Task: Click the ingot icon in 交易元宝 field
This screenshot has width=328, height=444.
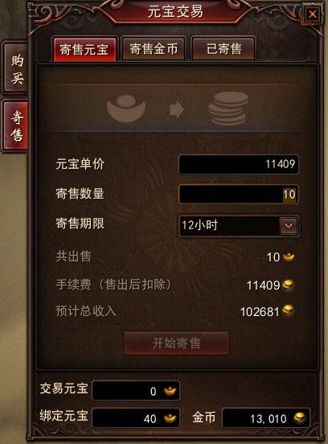Action: pyautogui.click(x=170, y=391)
